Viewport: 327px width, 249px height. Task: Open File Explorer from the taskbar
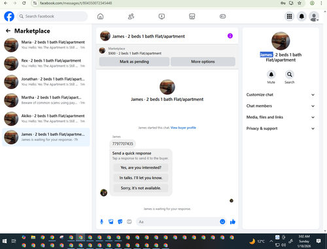click(33, 237)
